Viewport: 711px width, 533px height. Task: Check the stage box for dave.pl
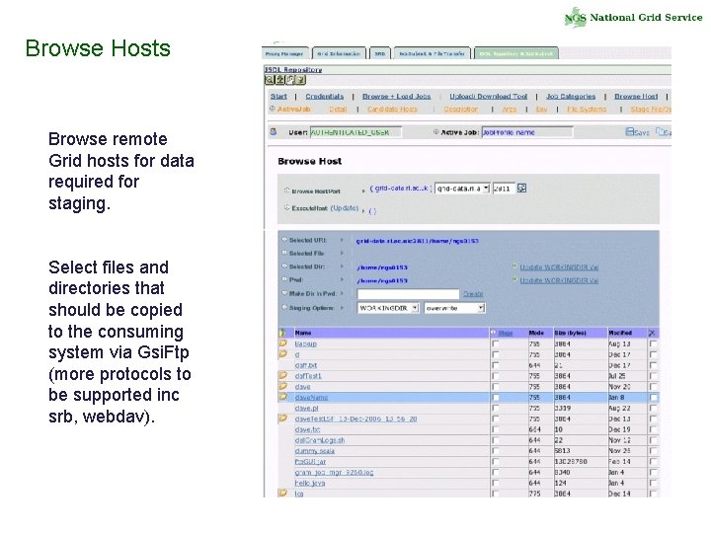(496, 409)
